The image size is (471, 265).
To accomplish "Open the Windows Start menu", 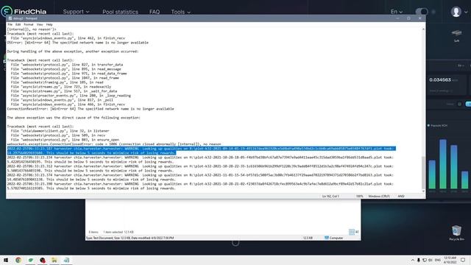I will 6,260.
